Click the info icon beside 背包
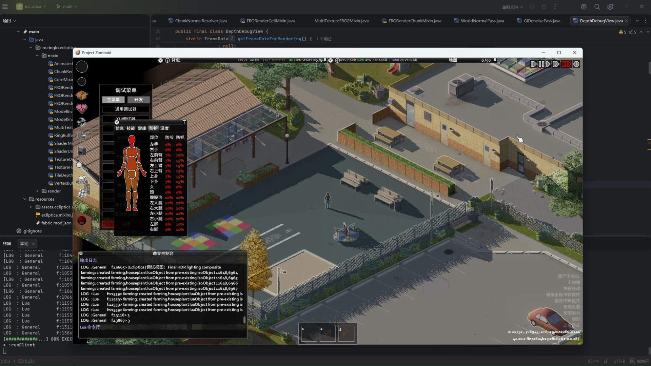The height and width of the screenshot is (366, 651). tap(167, 60)
